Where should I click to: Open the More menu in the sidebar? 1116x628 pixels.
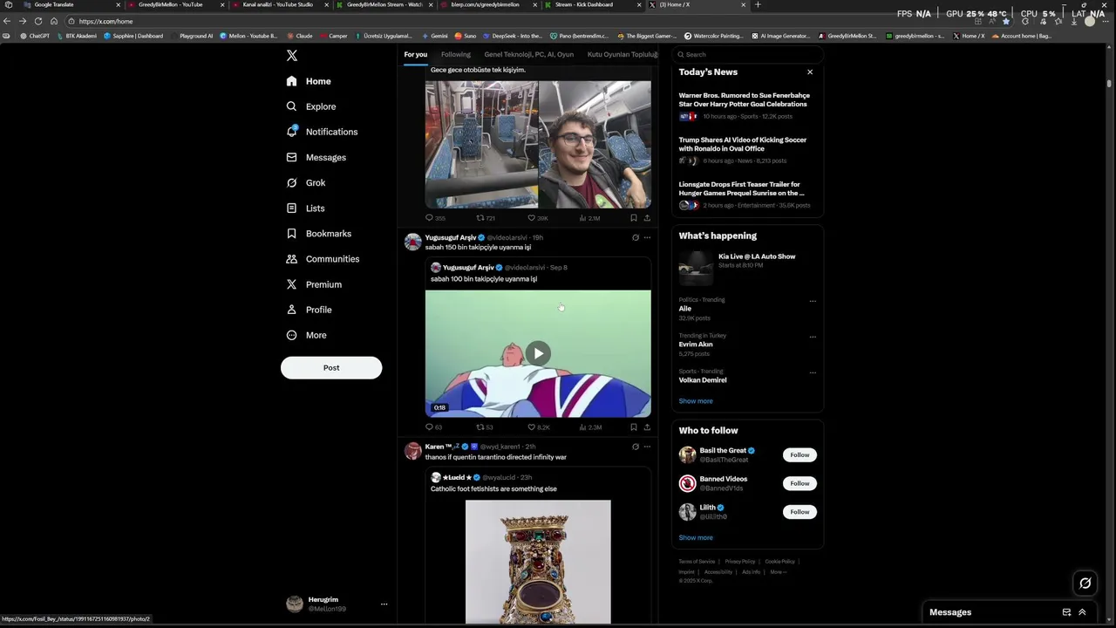click(x=306, y=335)
